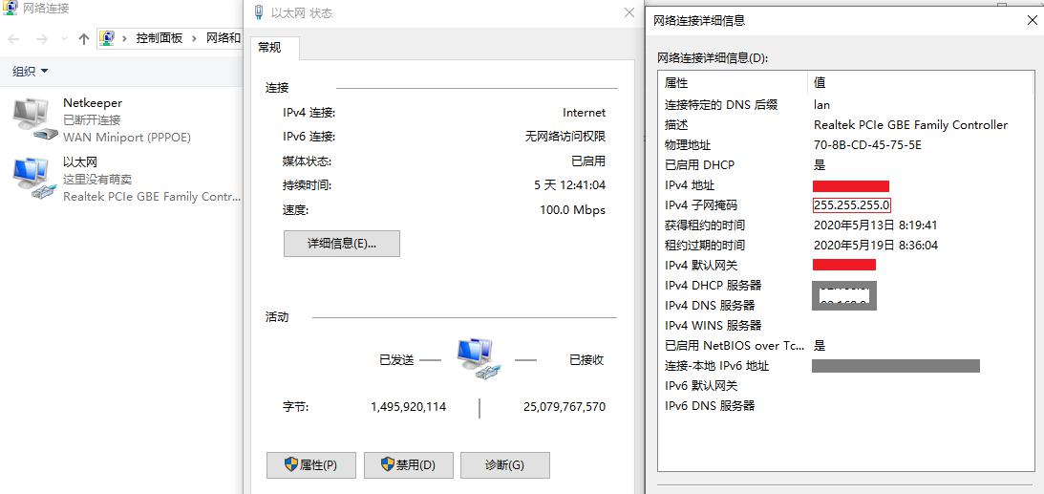Click the 2020年5月13日 8:19:41 lease value
The height and width of the screenshot is (494, 1044).
click(x=876, y=226)
